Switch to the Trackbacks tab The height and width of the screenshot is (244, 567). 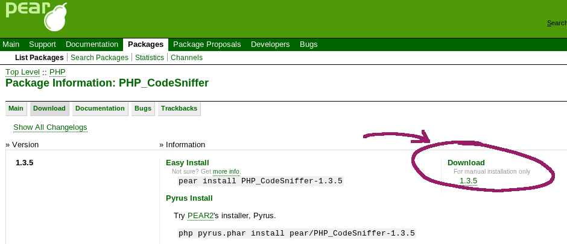(x=179, y=109)
